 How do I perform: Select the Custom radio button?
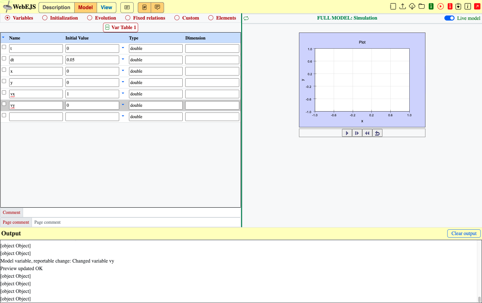coord(177,18)
